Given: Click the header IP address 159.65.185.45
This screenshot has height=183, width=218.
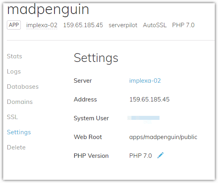Looking at the screenshot, I should click(x=83, y=25).
